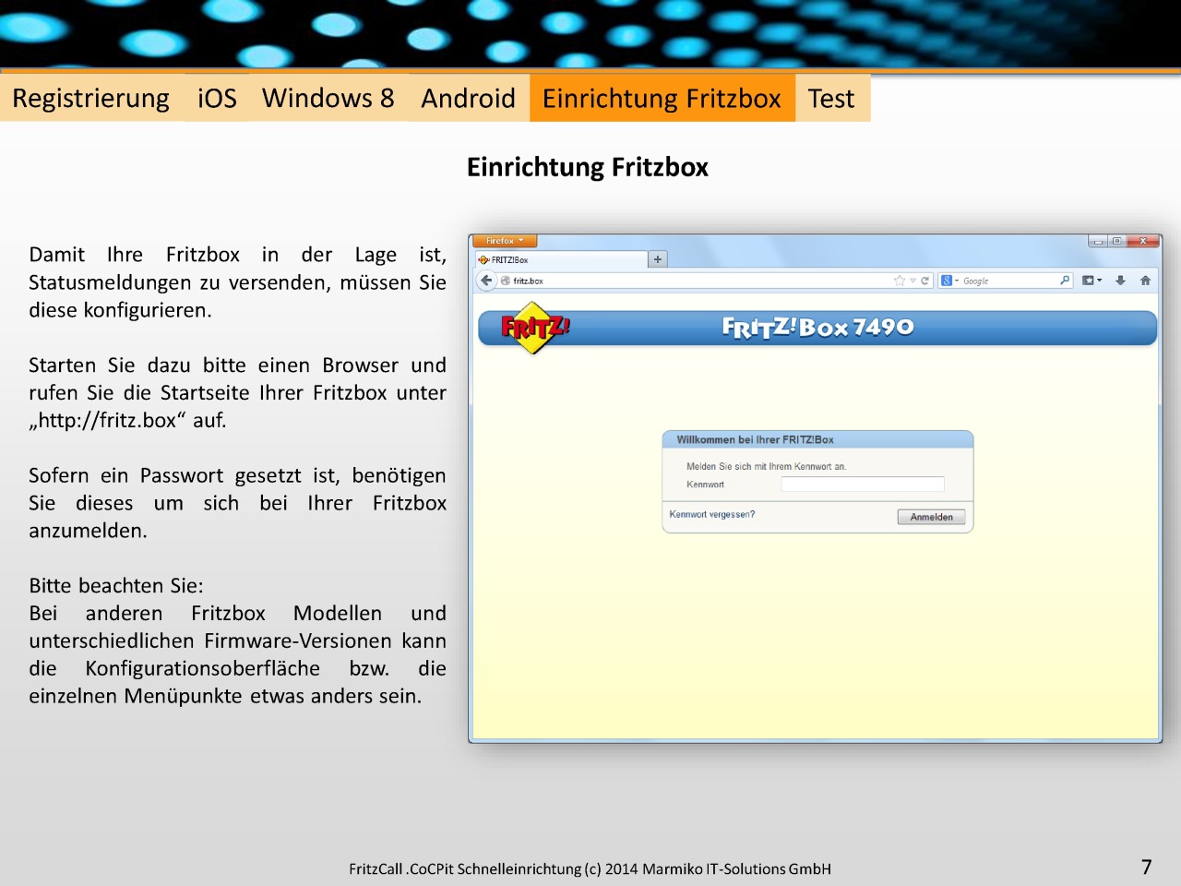Click the FRITZ! logo in the banner

[x=534, y=329]
